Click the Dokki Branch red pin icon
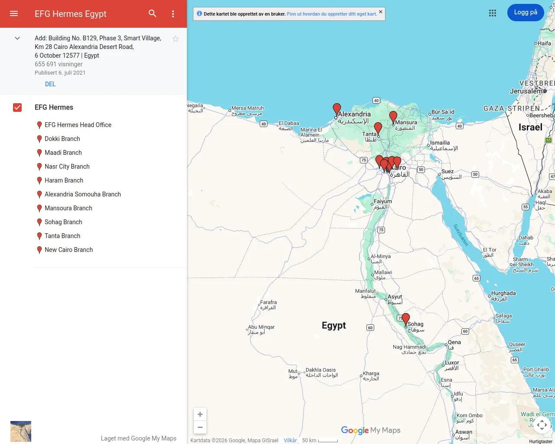The height and width of the screenshot is (444, 555). (x=39, y=139)
